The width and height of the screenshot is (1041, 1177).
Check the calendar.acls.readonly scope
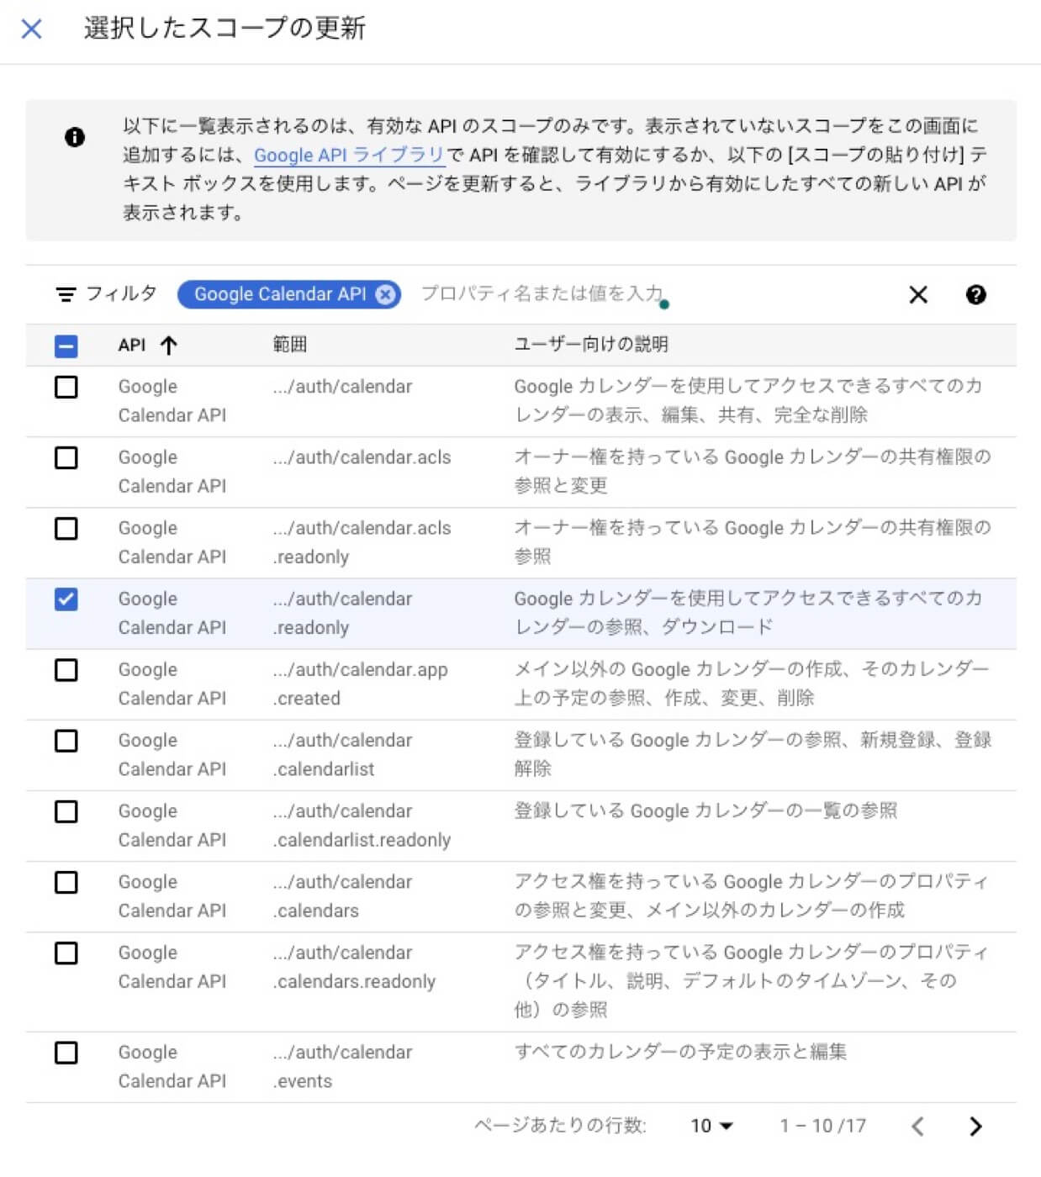coord(66,529)
